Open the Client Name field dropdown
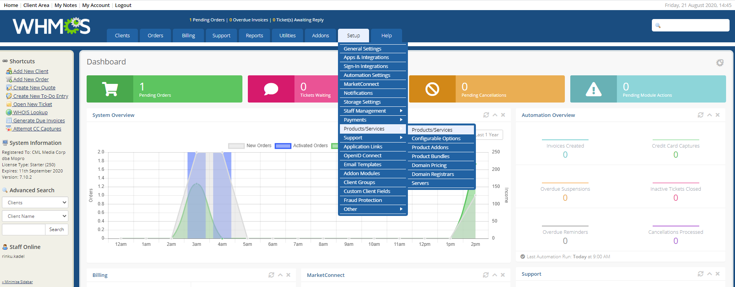Image resolution: width=735 pixels, height=287 pixels. click(x=35, y=216)
